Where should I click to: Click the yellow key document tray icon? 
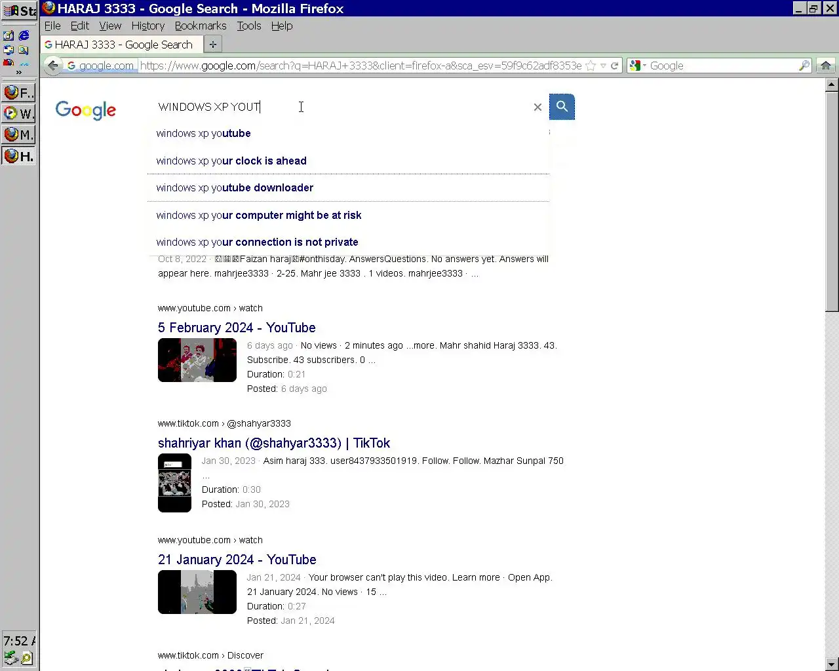click(26, 658)
